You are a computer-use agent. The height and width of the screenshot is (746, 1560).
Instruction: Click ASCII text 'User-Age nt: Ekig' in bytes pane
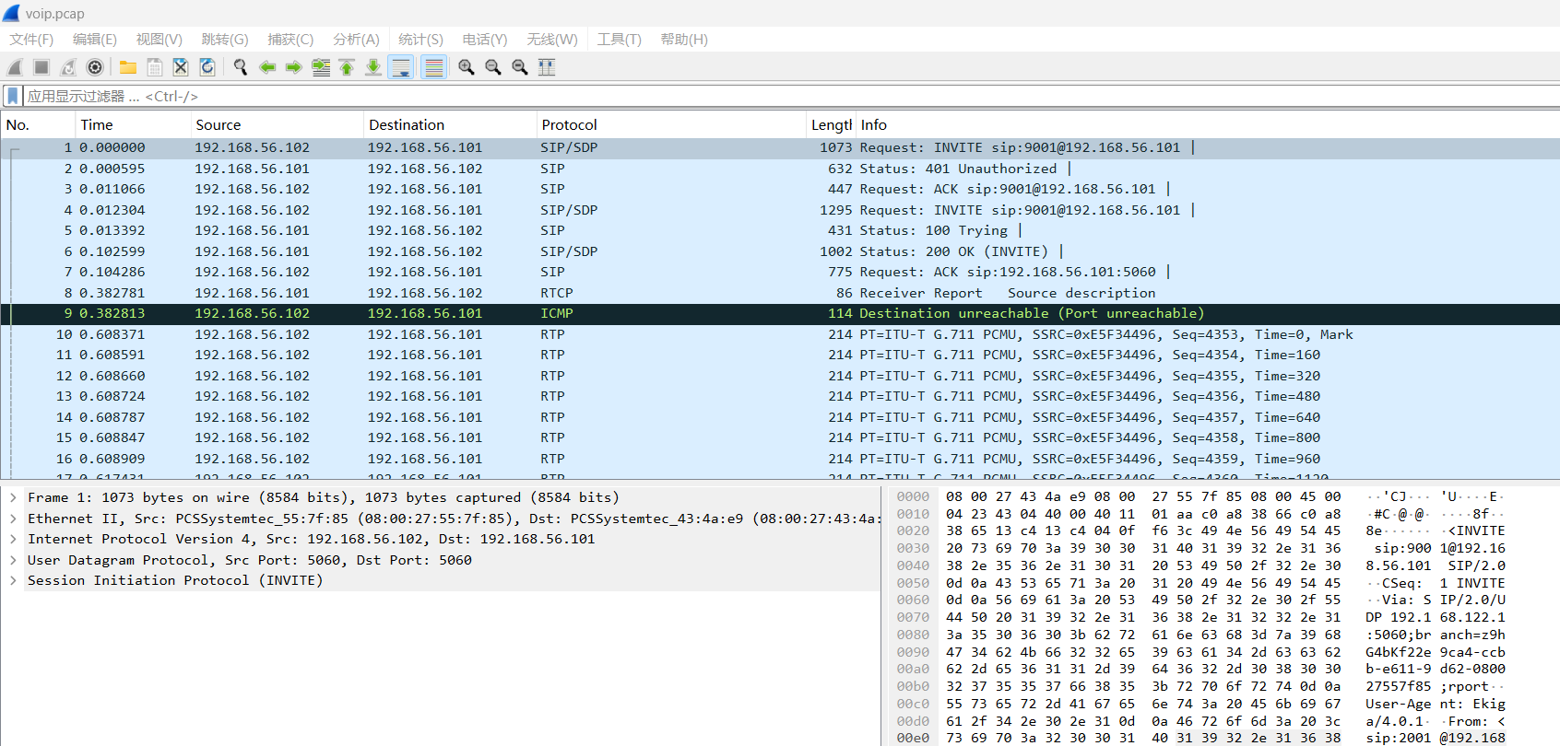coord(1435,704)
